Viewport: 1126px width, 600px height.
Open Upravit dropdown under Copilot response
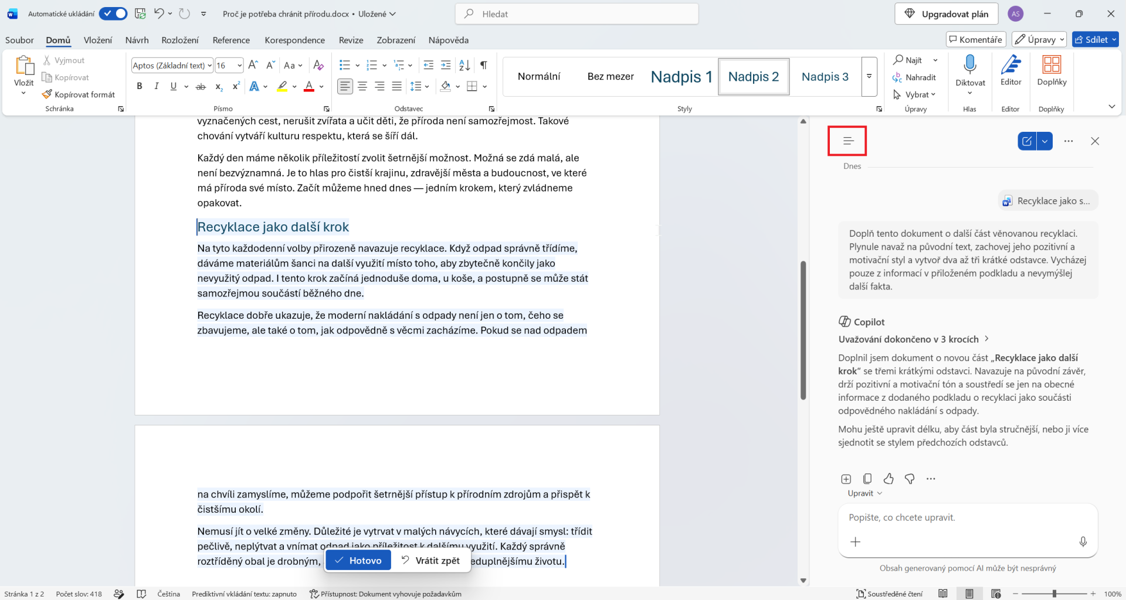864,493
